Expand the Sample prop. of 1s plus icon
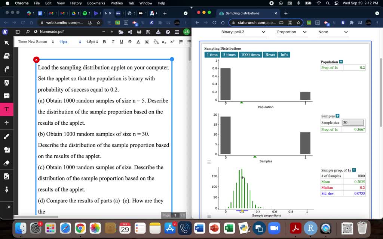The width and height of the screenshot is (383, 239). click(x=354, y=170)
